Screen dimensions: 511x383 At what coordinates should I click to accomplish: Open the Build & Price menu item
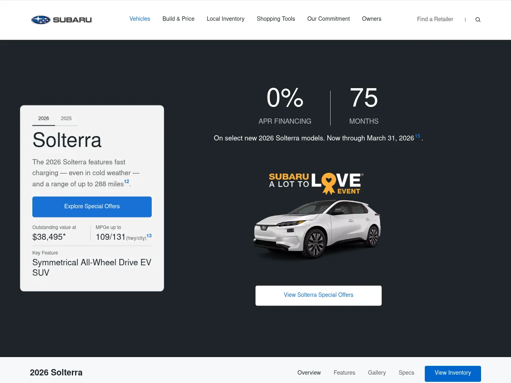178,19
